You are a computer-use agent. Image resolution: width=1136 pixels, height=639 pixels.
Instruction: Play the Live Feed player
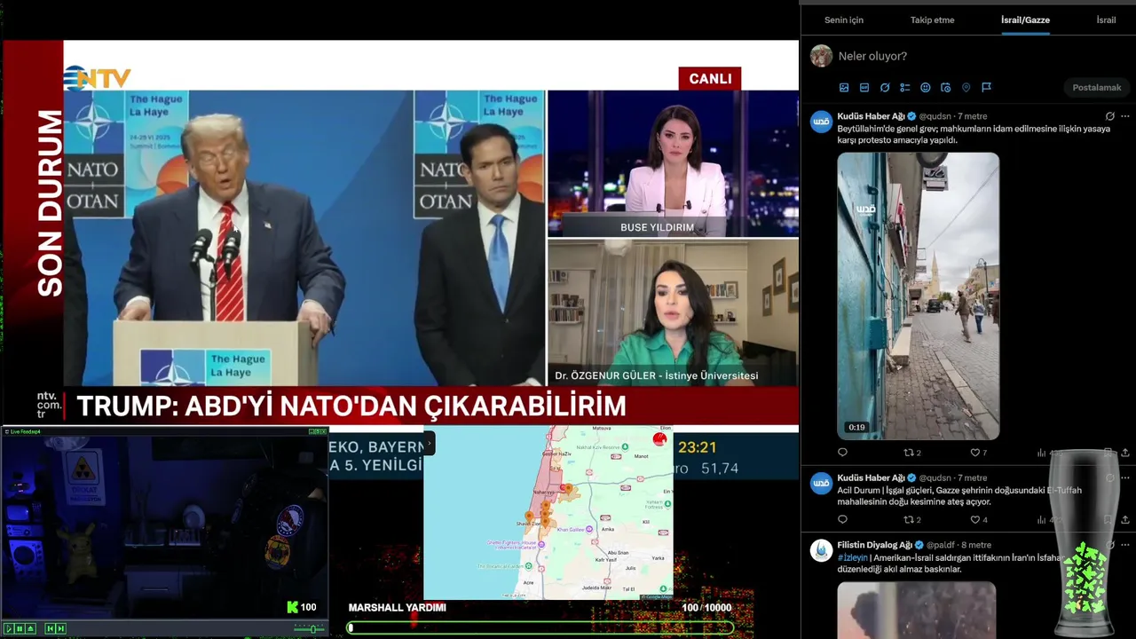click(x=9, y=628)
